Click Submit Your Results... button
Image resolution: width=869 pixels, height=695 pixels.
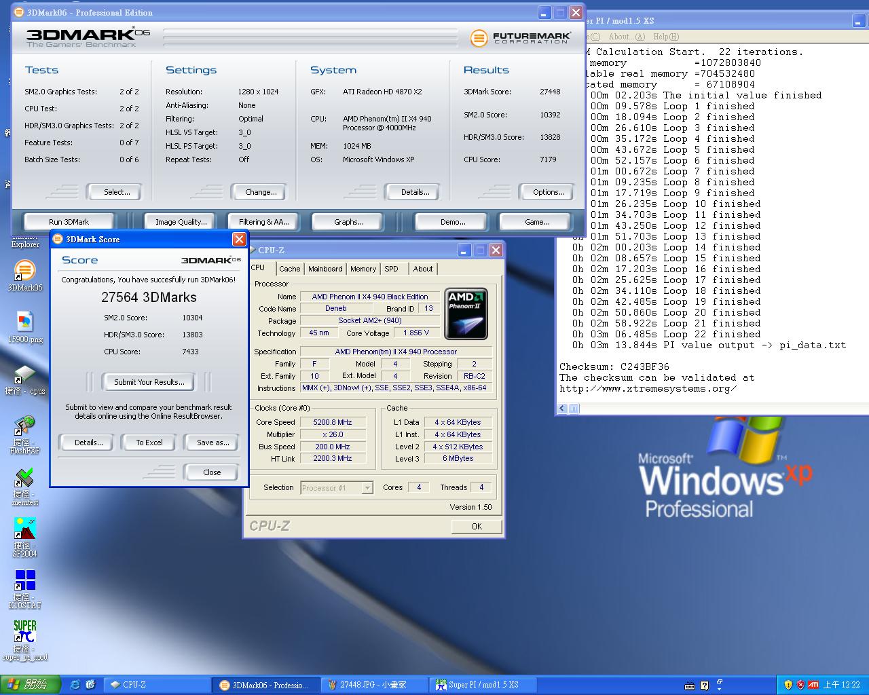(149, 382)
